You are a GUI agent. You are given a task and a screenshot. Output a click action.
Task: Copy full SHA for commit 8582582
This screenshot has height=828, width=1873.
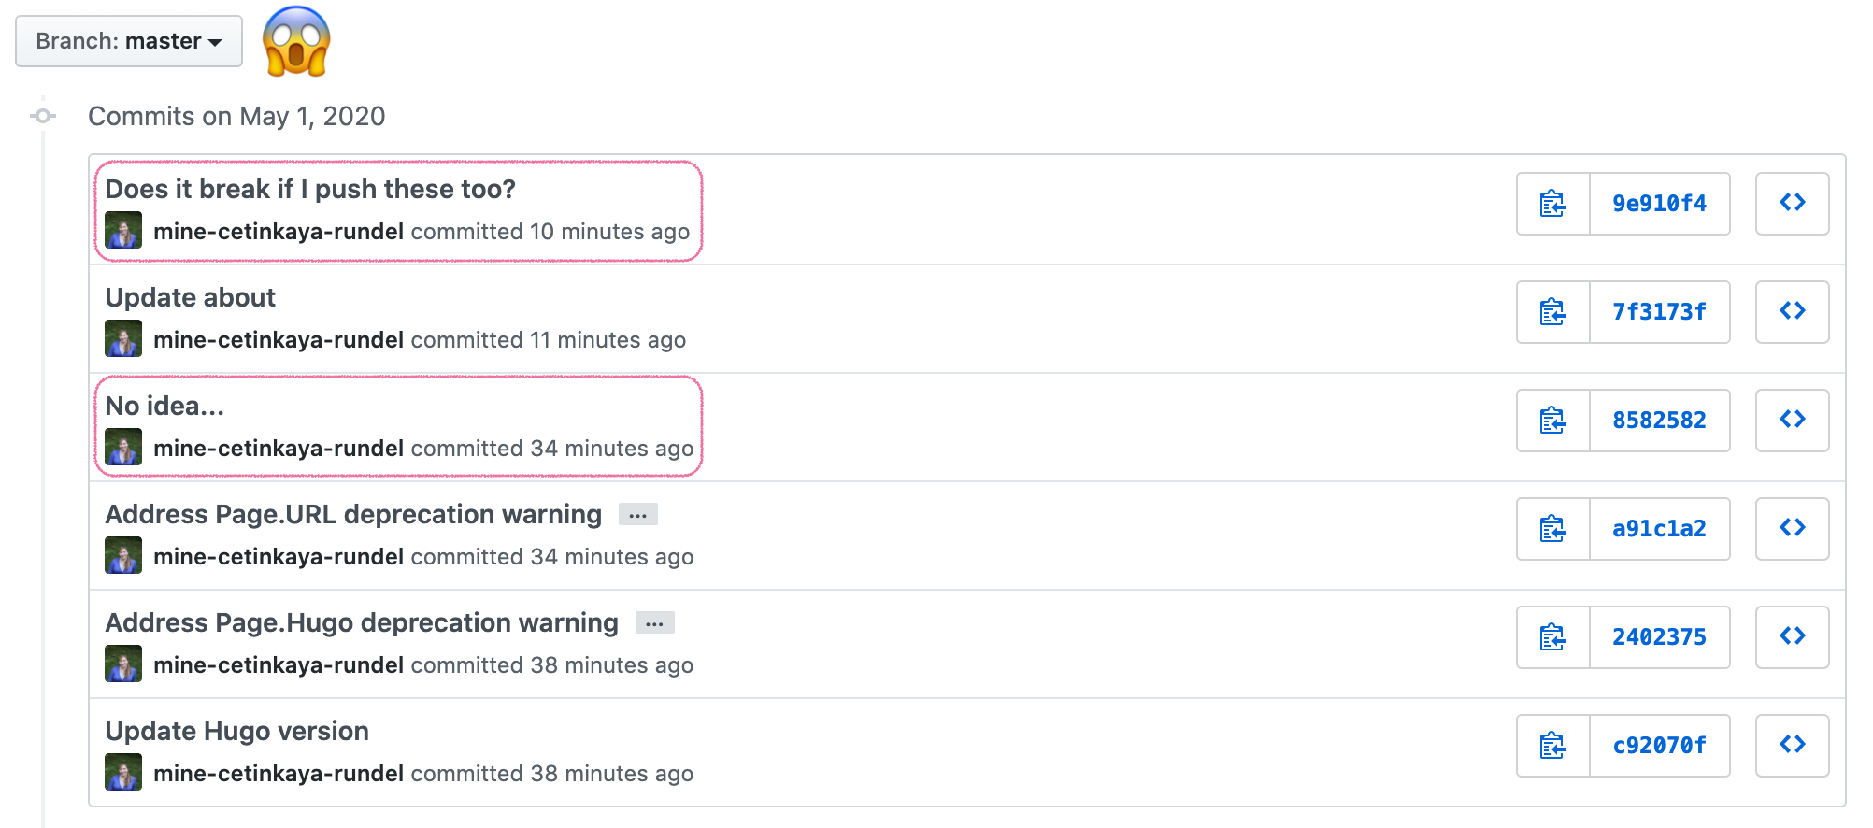[1553, 421]
